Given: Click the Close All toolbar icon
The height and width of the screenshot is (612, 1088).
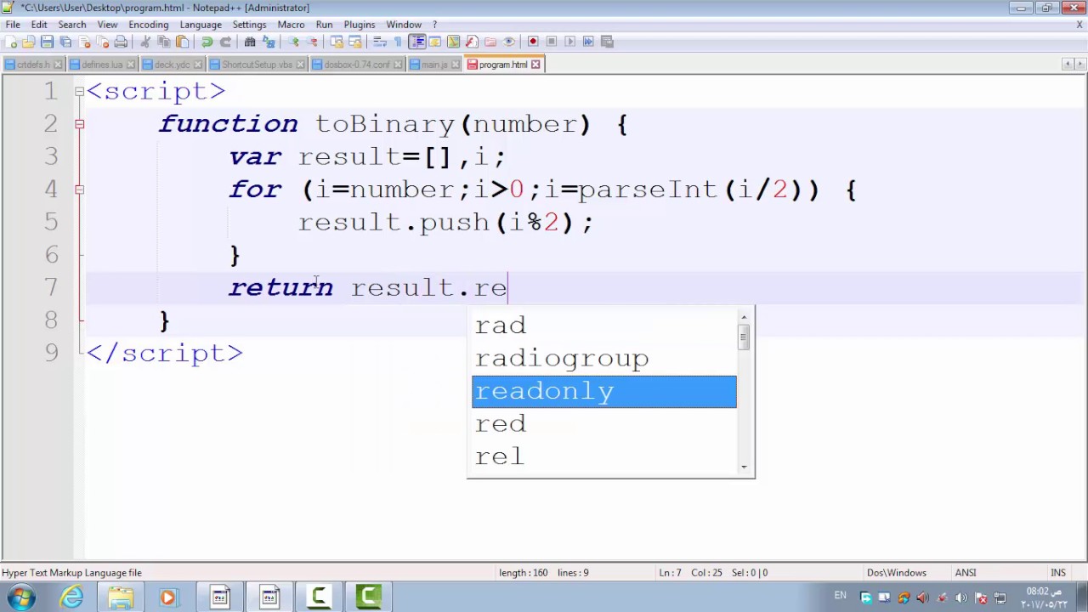Looking at the screenshot, I should 103,42.
